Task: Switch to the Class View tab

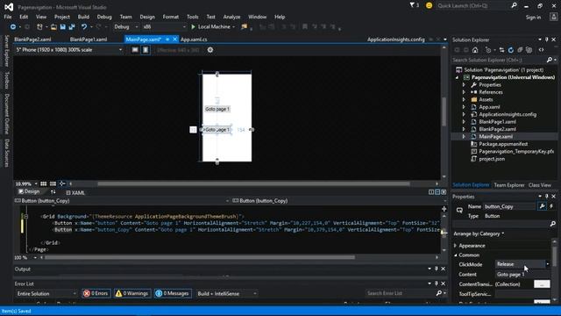Action: tap(540, 185)
